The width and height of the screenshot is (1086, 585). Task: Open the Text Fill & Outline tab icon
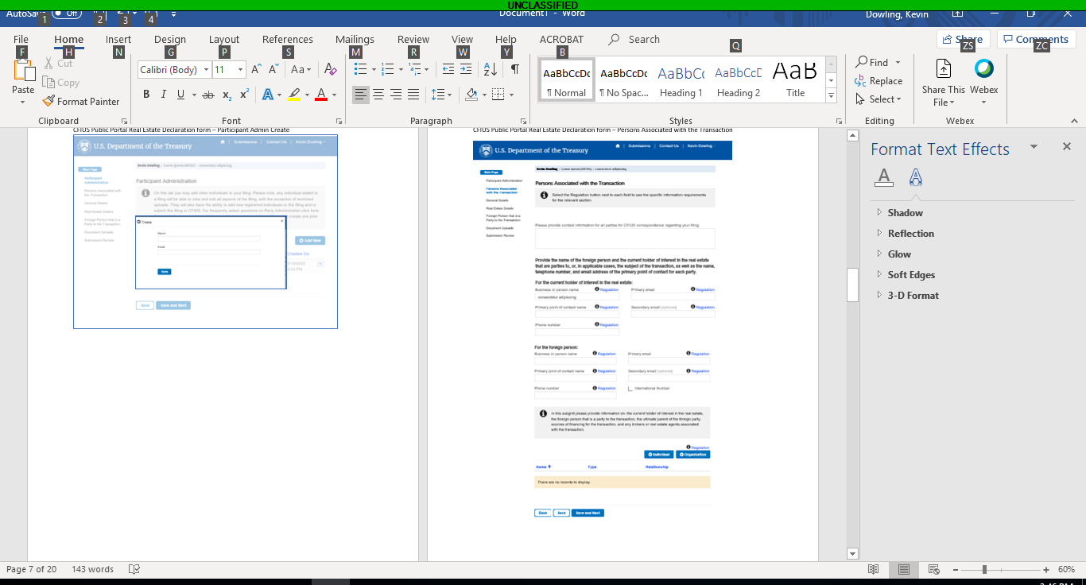click(883, 177)
